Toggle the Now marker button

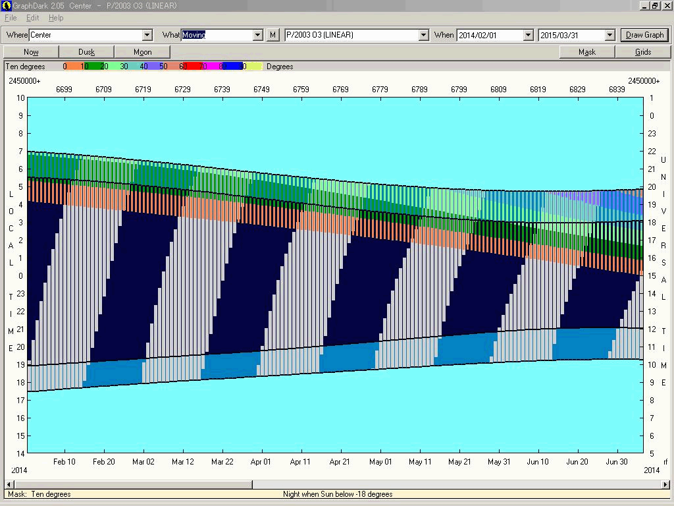pos(31,52)
